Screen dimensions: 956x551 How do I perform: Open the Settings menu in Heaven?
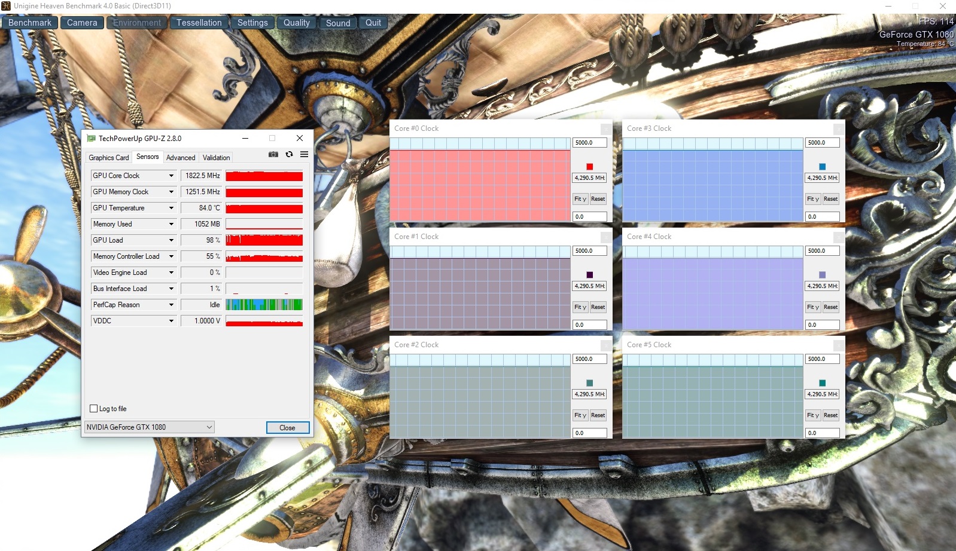[x=252, y=23]
